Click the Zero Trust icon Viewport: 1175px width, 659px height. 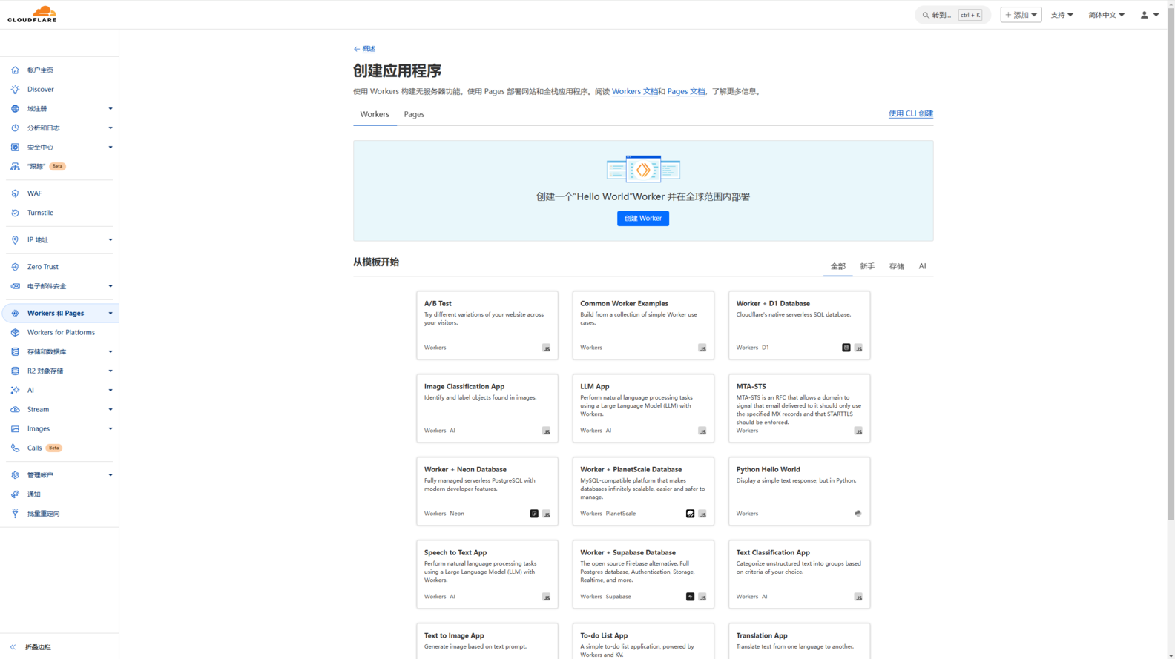(x=15, y=266)
